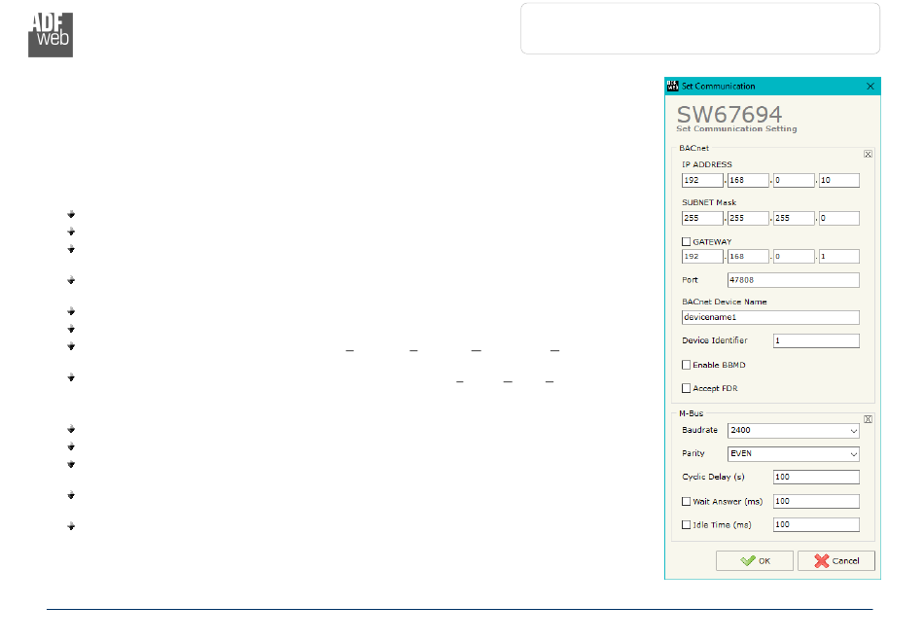This screenshot has width=924, height=641.
Task: Select the second IP ADDRESS octet field 168
Action: pos(748,180)
